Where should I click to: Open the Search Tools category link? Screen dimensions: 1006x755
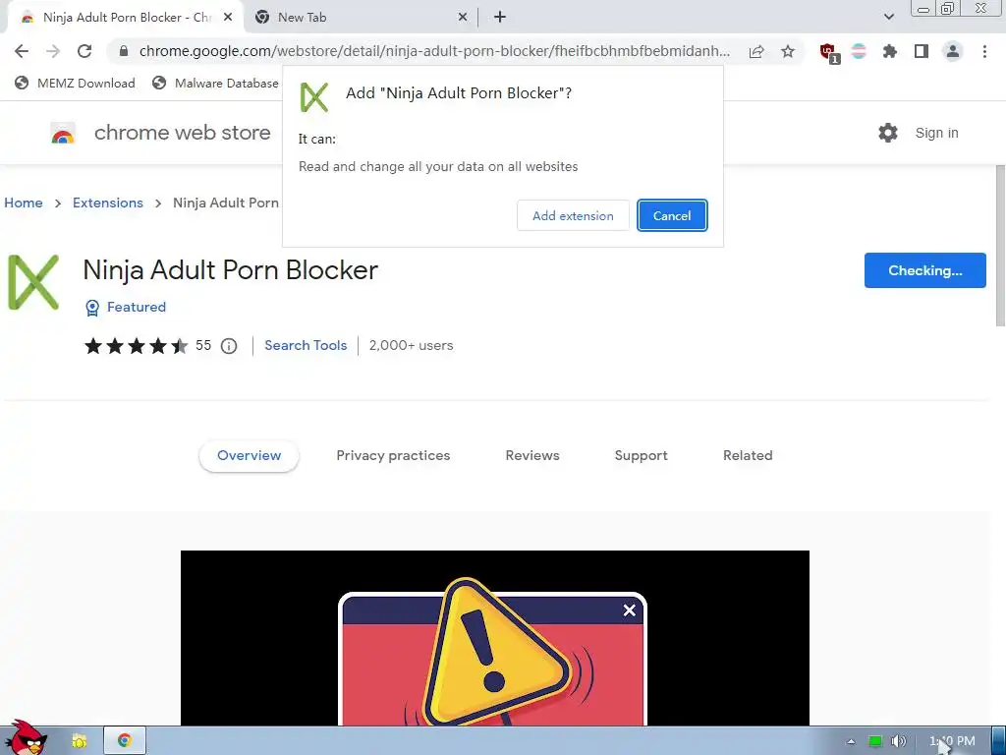(306, 345)
